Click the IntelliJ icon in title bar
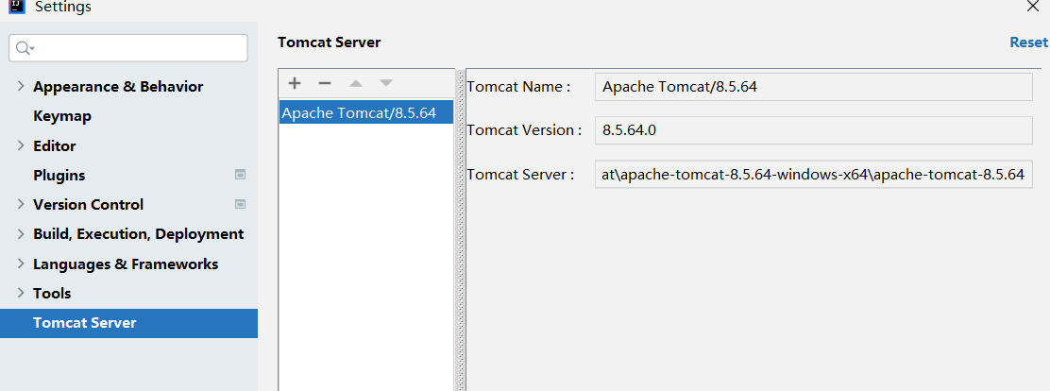Image resolution: width=1050 pixels, height=391 pixels. [17, 7]
